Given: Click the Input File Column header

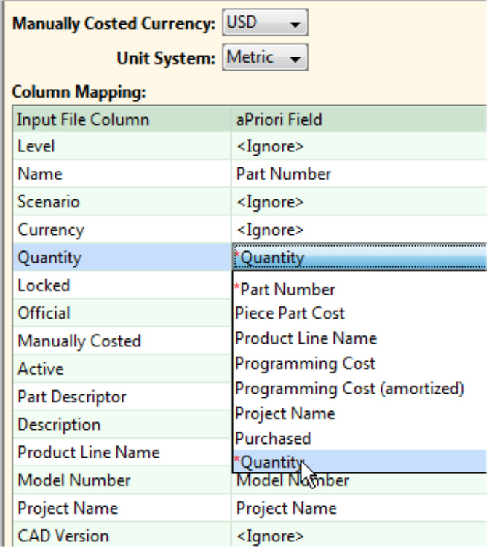Looking at the screenshot, I should click(83, 119).
